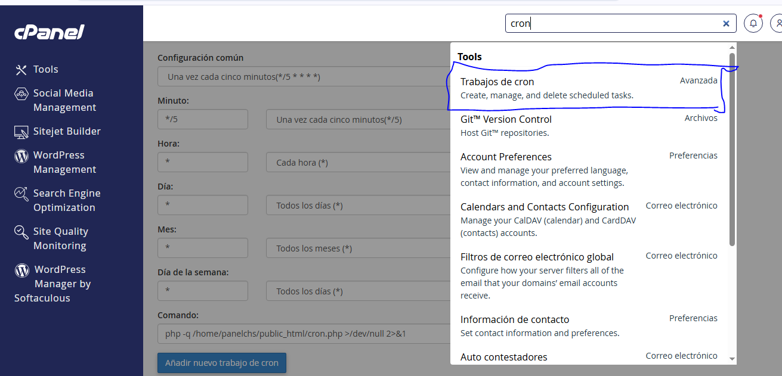Click Añadir nuevo trabajo de cron button
This screenshot has height=376, width=782.
pyautogui.click(x=222, y=363)
